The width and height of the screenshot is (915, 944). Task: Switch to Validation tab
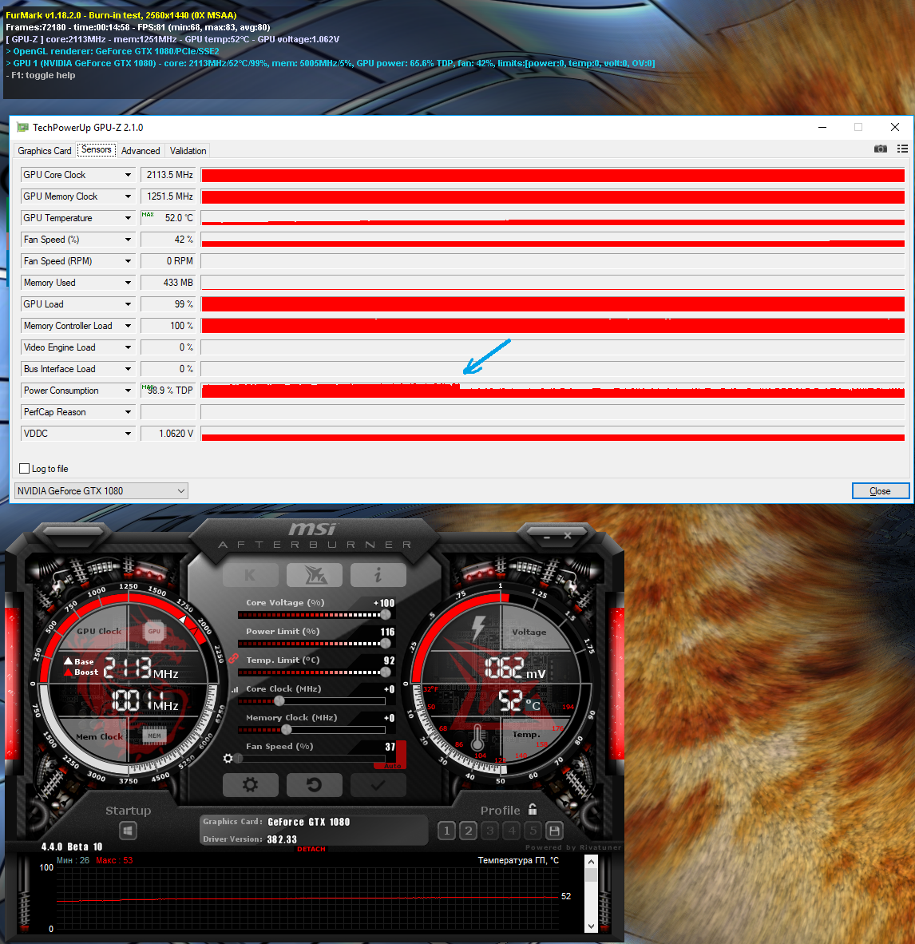(x=188, y=150)
